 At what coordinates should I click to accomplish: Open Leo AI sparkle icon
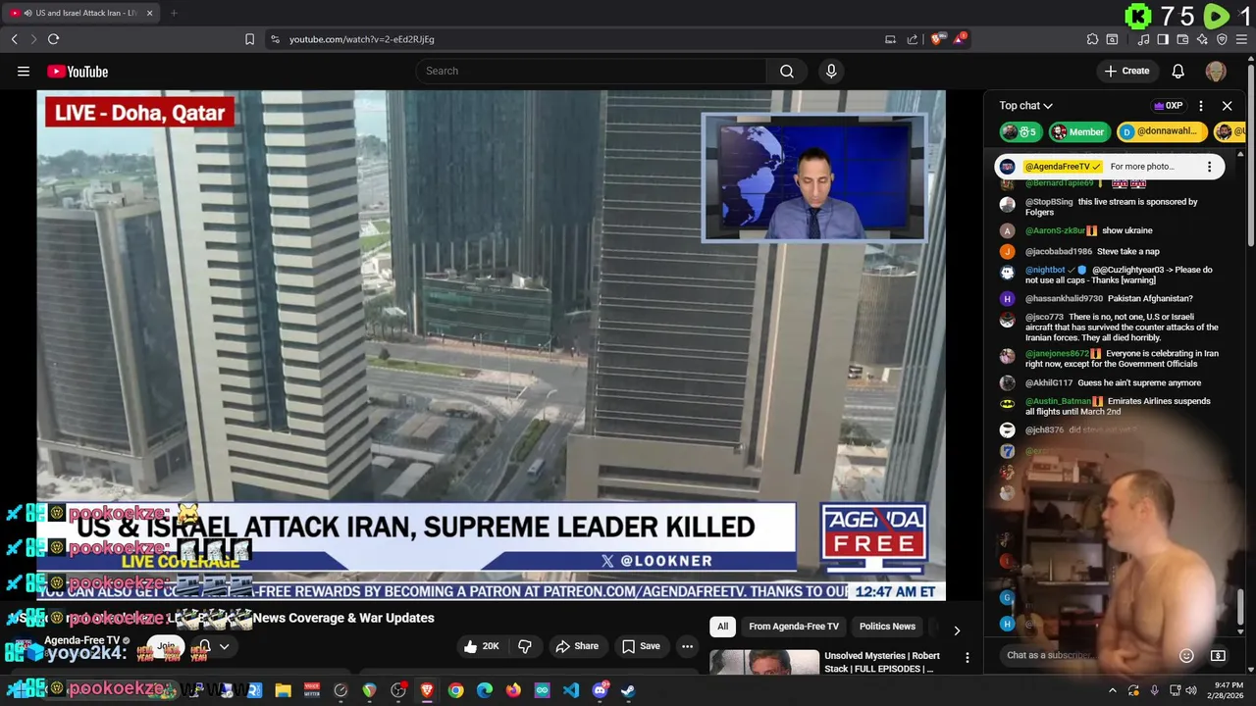point(1202,39)
